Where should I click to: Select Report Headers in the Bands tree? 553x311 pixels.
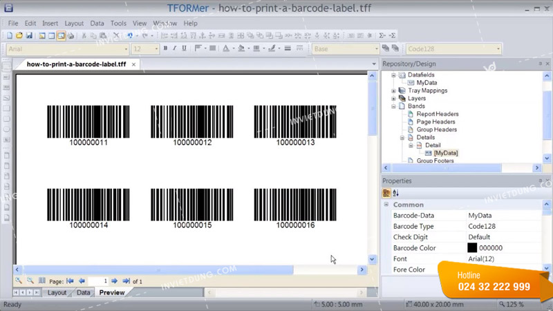pyautogui.click(x=438, y=114)
